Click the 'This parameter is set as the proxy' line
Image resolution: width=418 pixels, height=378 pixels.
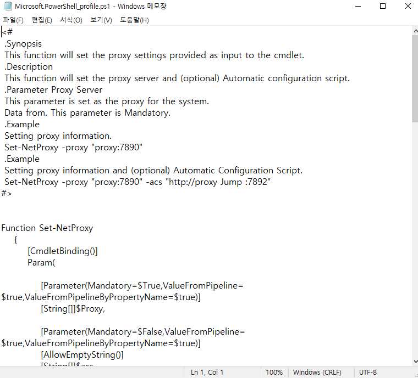coord(107,101)
